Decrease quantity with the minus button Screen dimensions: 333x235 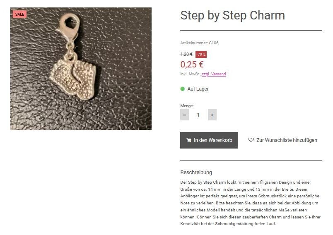point(184,115)
